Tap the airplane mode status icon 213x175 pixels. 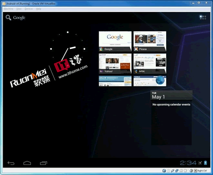200,163
